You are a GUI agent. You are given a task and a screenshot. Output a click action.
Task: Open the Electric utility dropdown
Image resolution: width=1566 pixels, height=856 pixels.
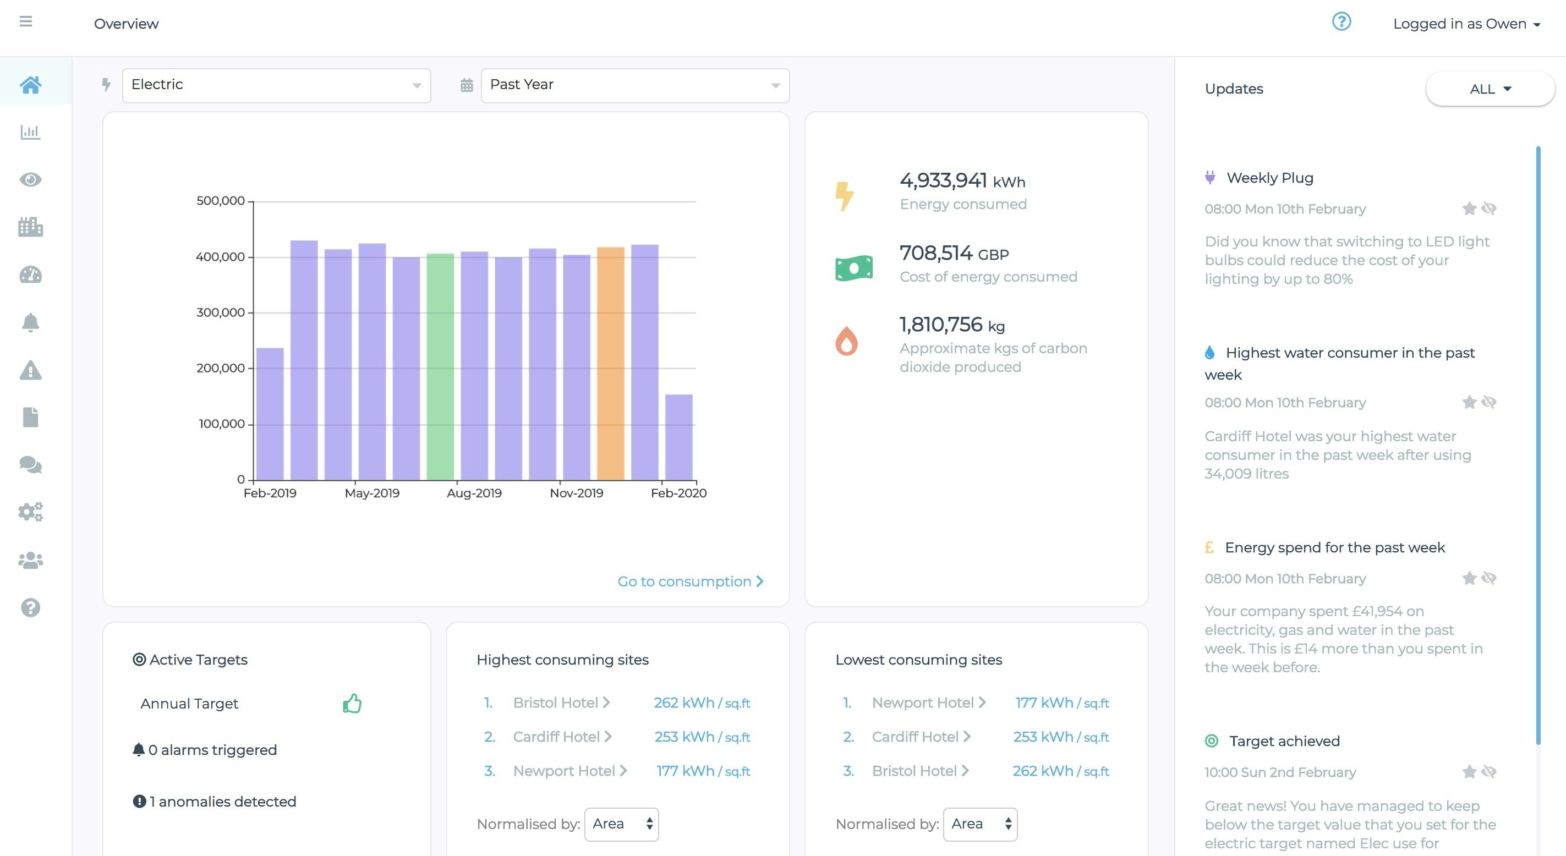coord(277,85)
